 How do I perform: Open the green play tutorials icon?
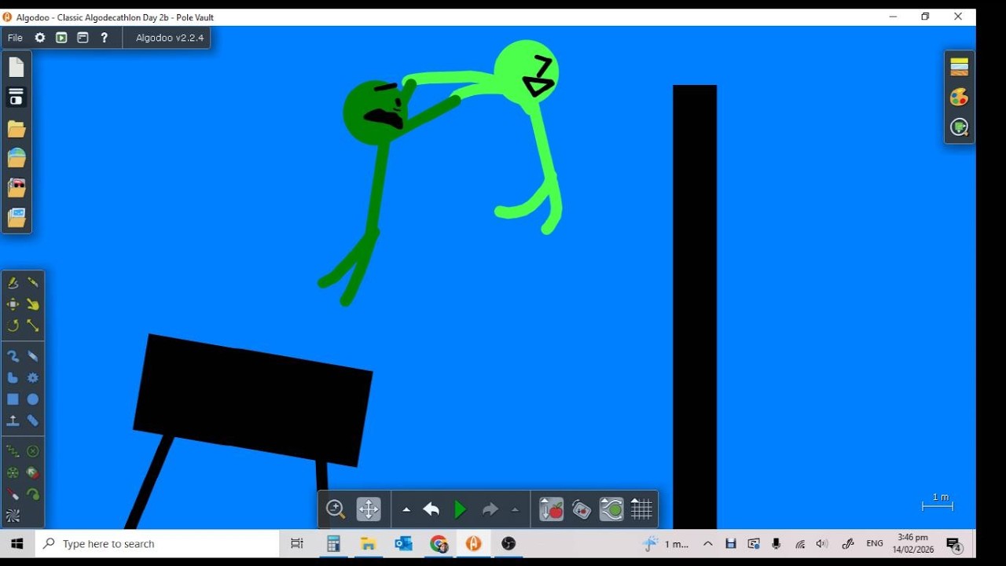point(61,38)
